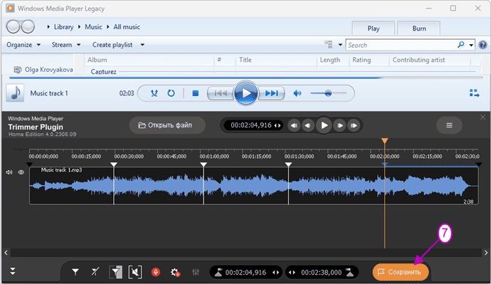Image resolution: width=491 pixels, height=284 pixels.
Task: Add a marker with the marker tool icon
Action: click(x=75, y=272)
